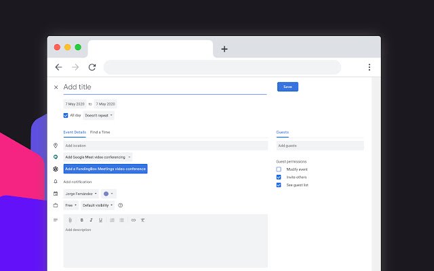
Task: Close the event editor with the X icon
Action: (56, 87)
